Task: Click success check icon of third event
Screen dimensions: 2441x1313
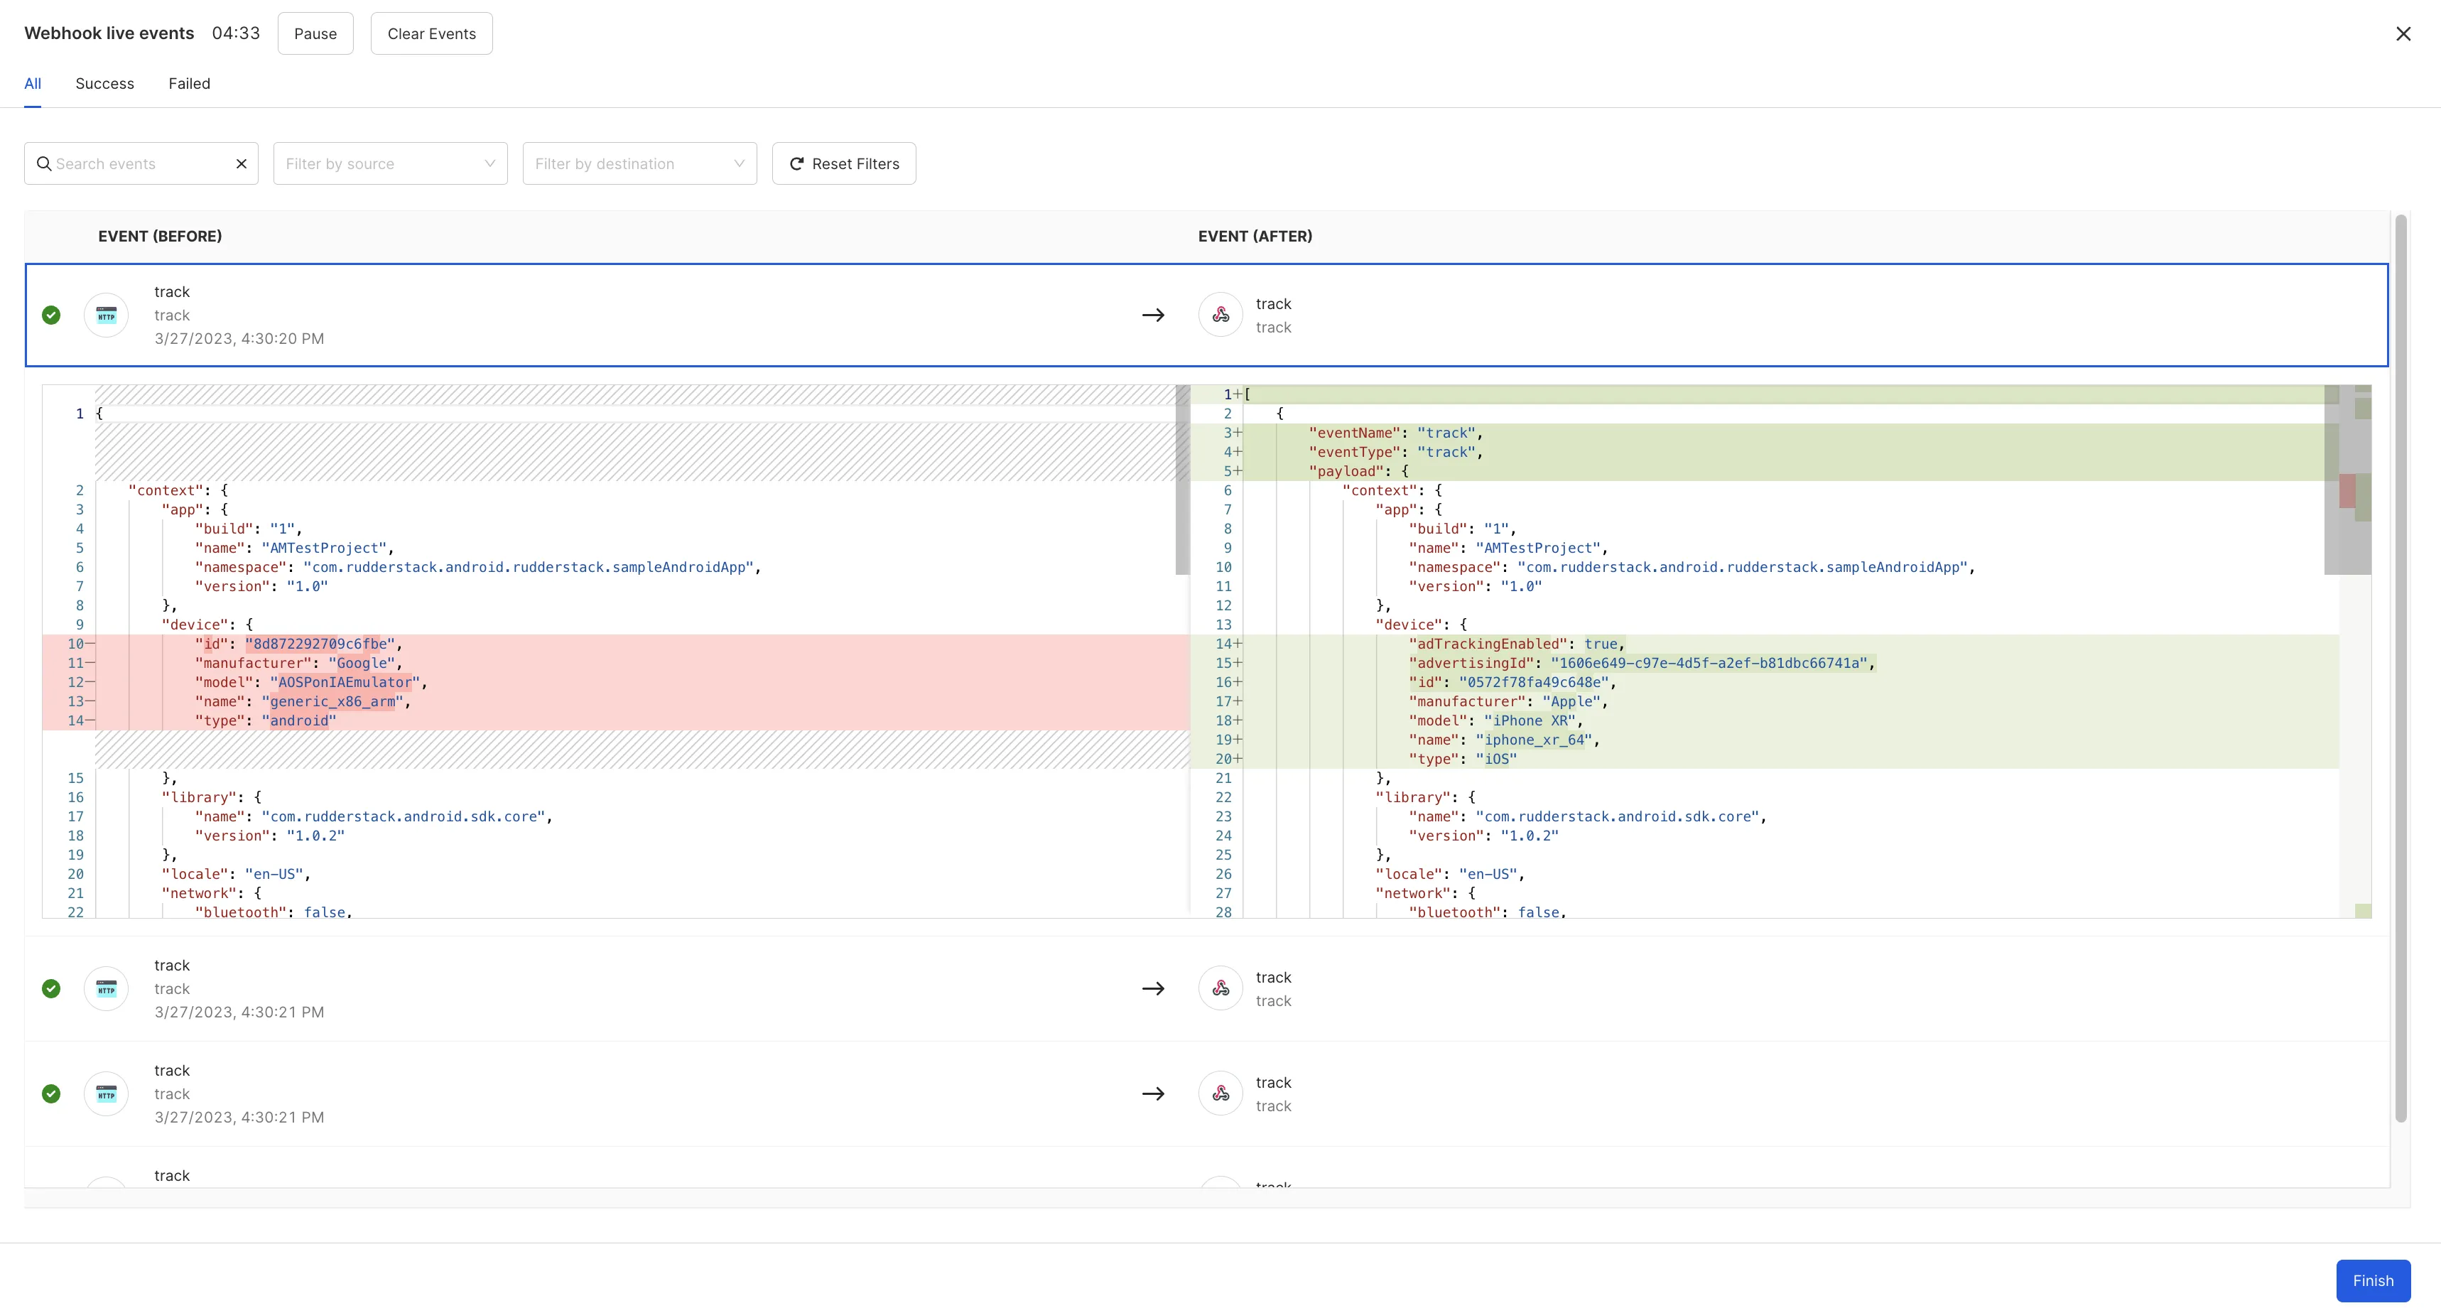Action: pyautogui.click(x=51, y=1094)
